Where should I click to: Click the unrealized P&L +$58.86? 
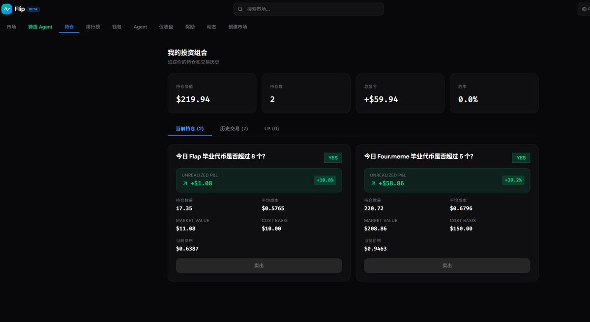click(x=391, y=183)
